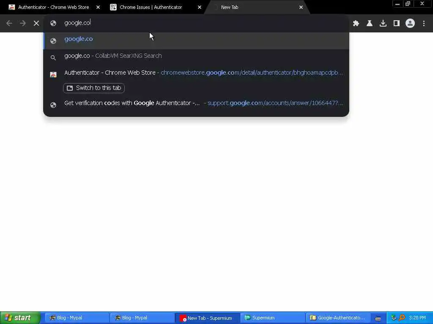Open first Blog - Mypal taskbar item

click(x=77, y=318)
